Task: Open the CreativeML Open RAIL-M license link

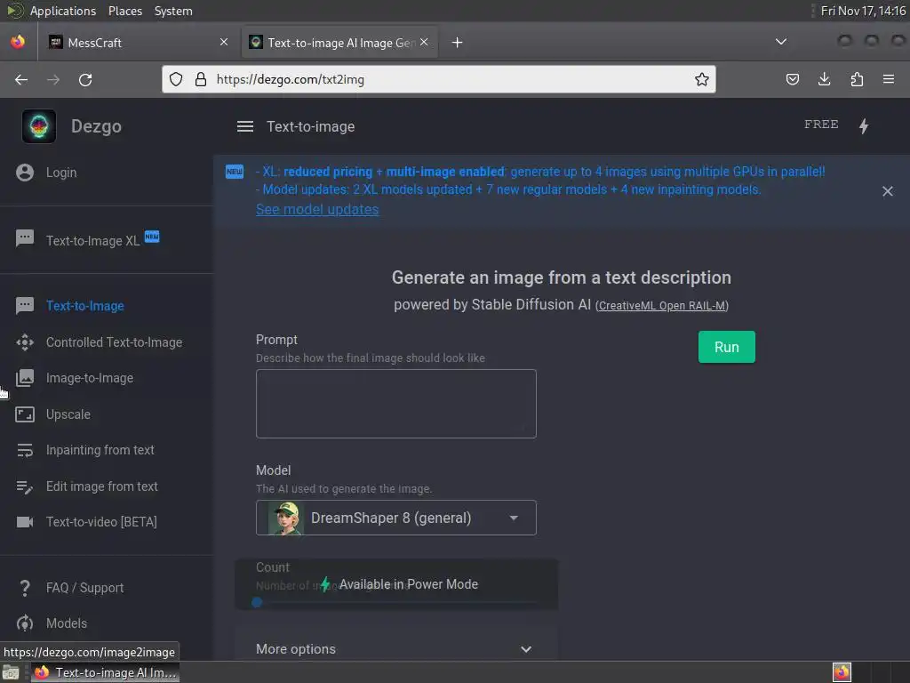Action: 661,306
